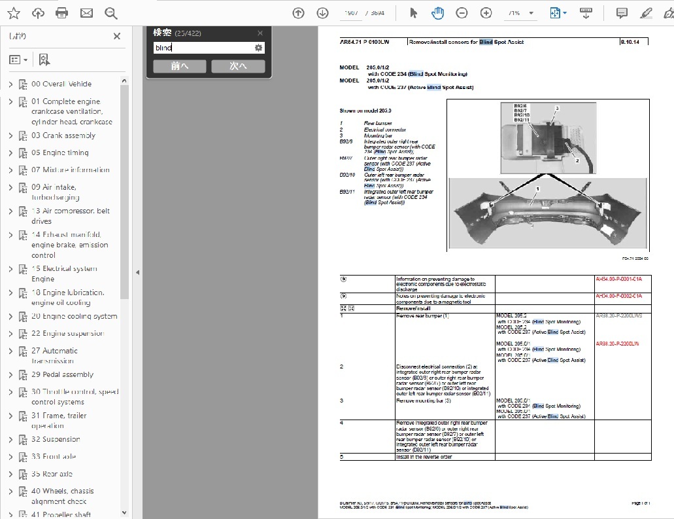
Task: Click bookmark icon beside 32 Suspension
Action: point(23,440)
